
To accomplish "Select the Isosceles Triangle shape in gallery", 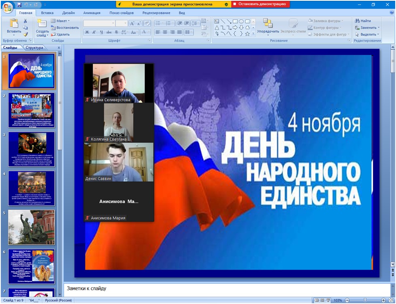I will [x=217, y=28].
